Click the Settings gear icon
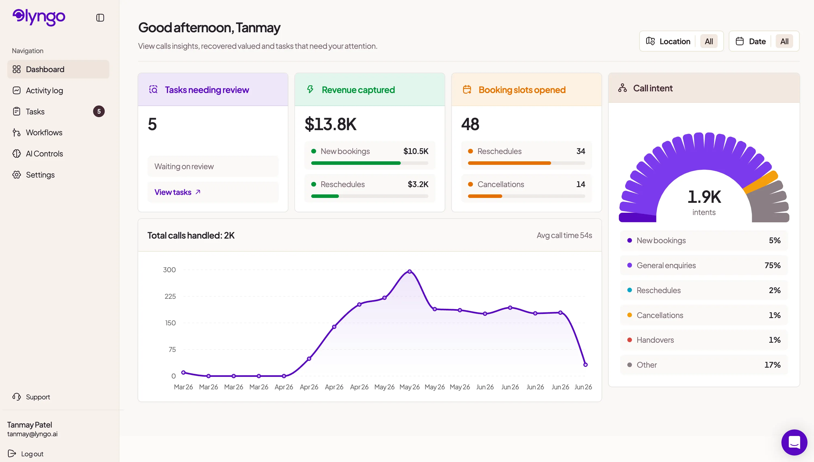The width and height of the screenshot is (814, 462). coord(17,175)
